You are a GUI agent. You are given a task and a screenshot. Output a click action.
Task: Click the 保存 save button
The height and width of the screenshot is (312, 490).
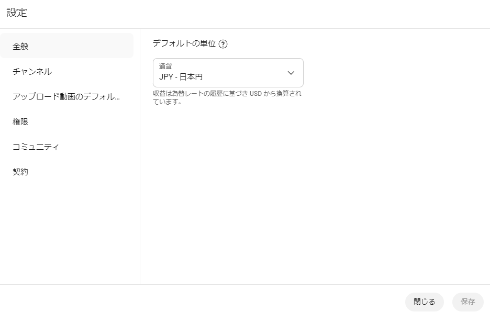click(x=468, y=302)
